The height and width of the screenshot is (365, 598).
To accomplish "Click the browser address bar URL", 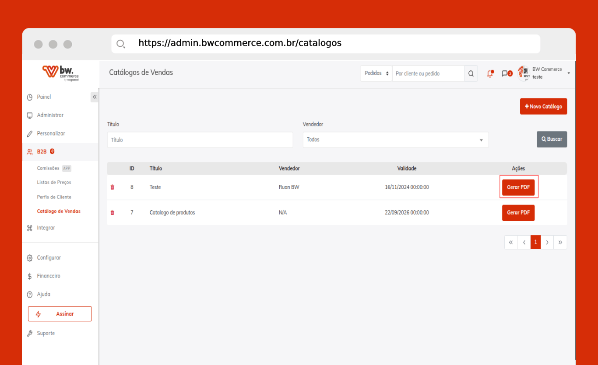I will 240,43.
